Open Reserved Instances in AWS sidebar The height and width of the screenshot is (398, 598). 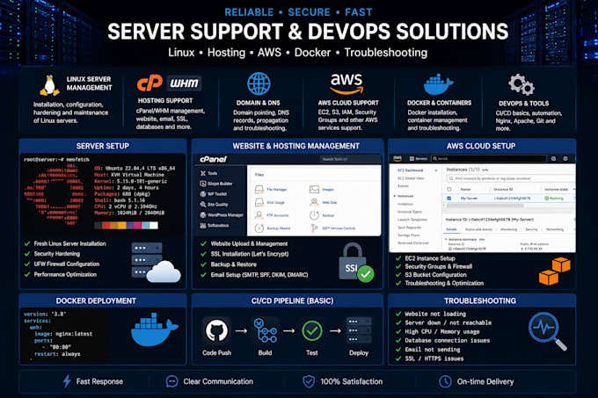[413, 243]
